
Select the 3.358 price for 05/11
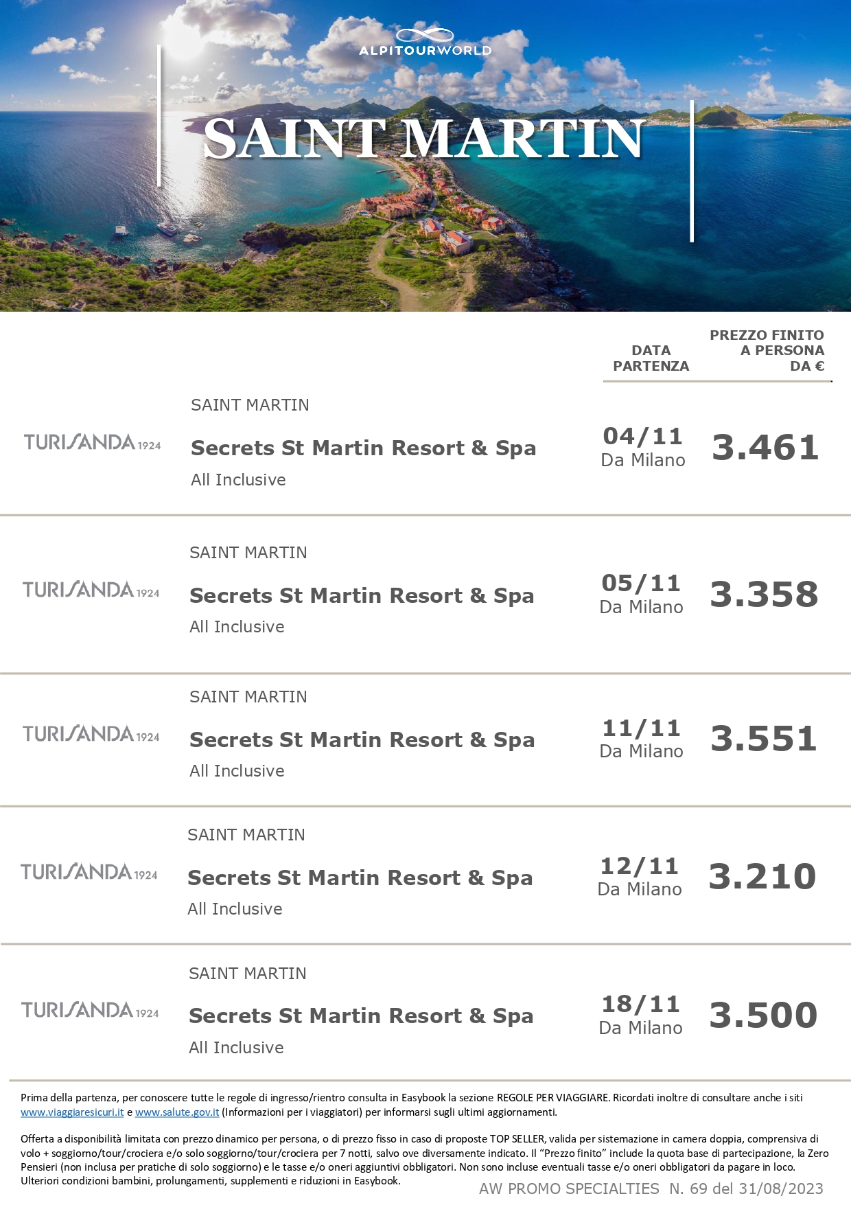click(764, 595)
